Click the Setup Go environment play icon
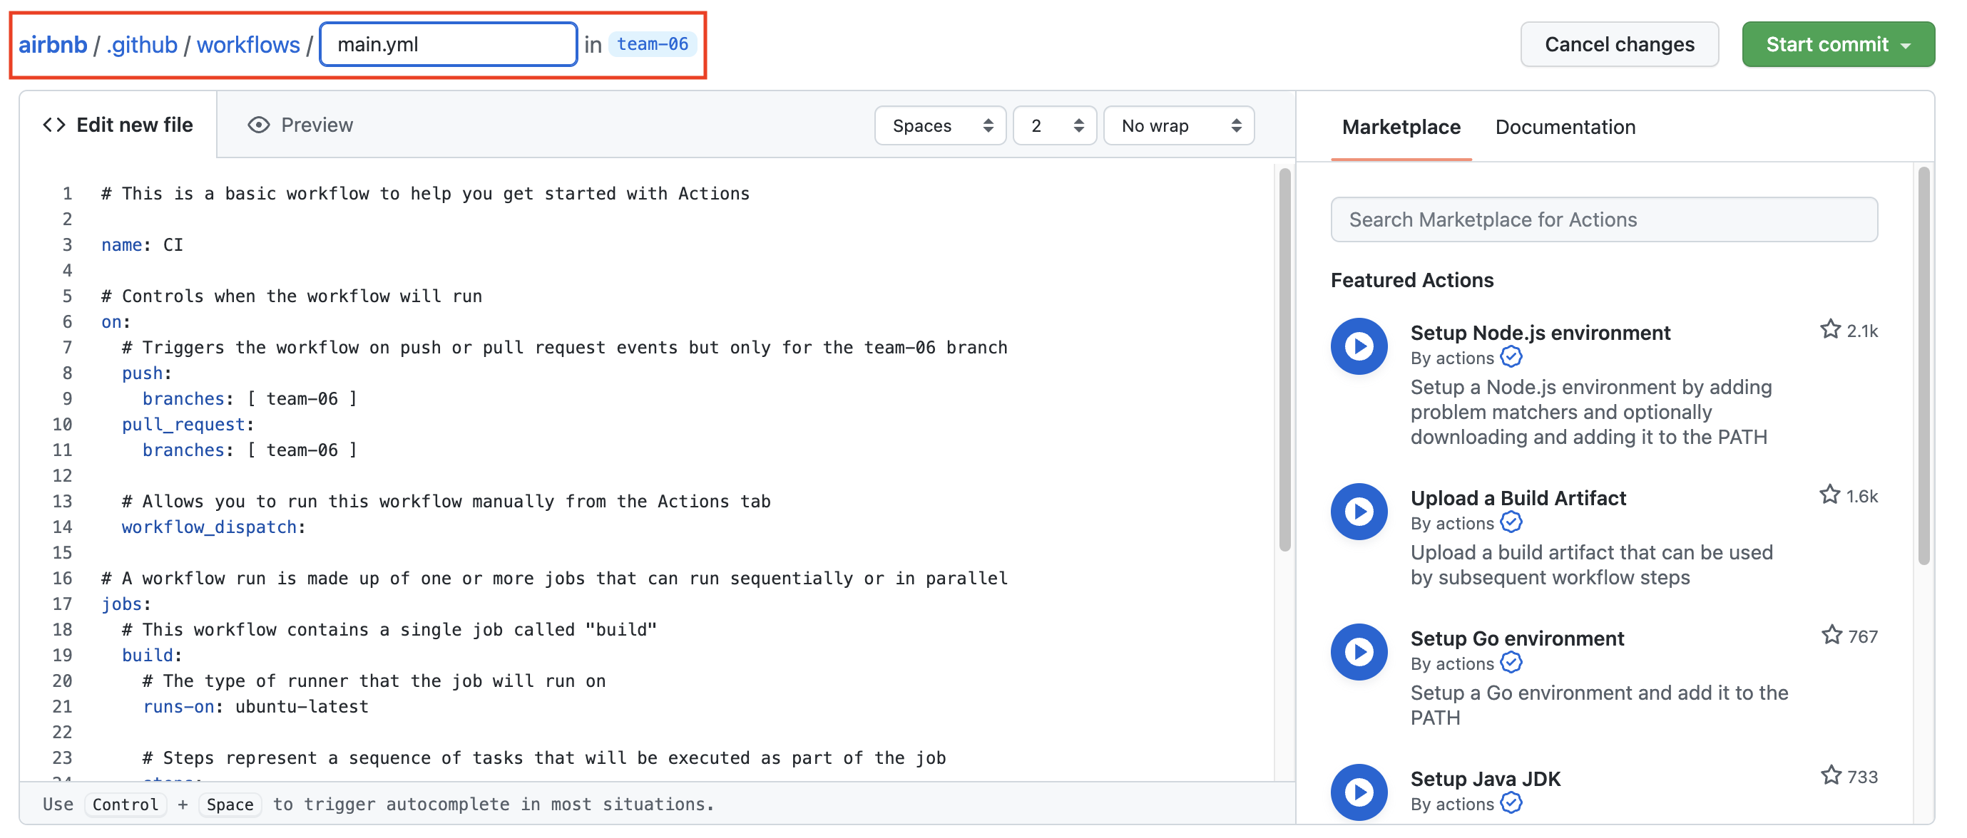Image resolution: width=1967 pixels, height=838 pixels. [1359, 652]
